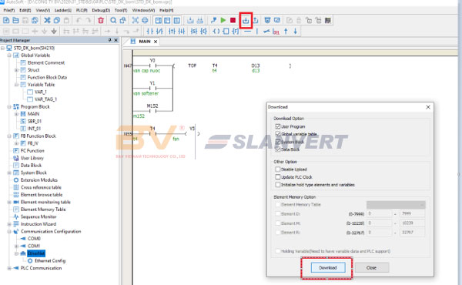Click the Download to PLC toolbar icon
The image size is (462, 285).
[x=246, y=20]
